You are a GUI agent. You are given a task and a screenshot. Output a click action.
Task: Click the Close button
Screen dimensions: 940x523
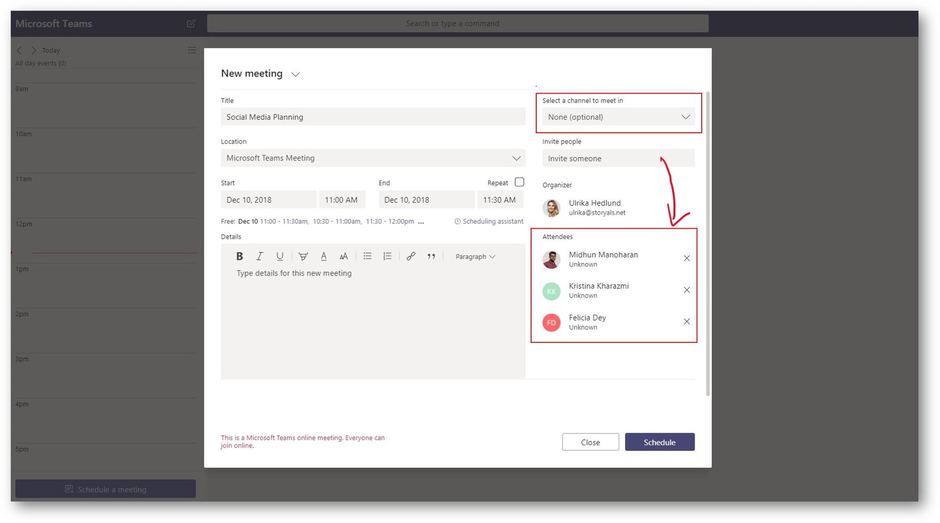pos(590,442)
